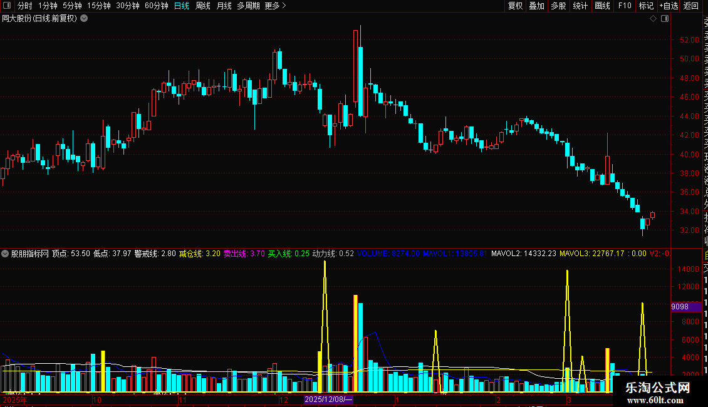Expand the 股朋指标网 indicator dropdown arrow
The width and height of the screenshot is (708, 407).
[5, 254]
